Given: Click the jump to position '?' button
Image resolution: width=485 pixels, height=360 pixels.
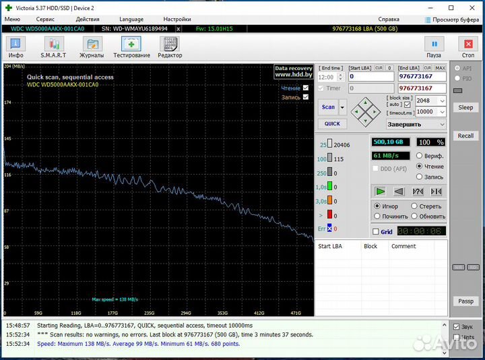Looking at the screenshot, I should (418, 191).
